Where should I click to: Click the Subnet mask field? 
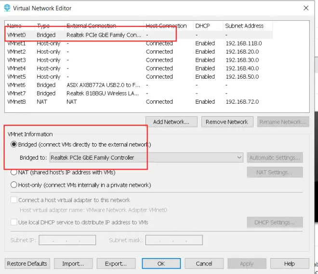pos(174,240)
